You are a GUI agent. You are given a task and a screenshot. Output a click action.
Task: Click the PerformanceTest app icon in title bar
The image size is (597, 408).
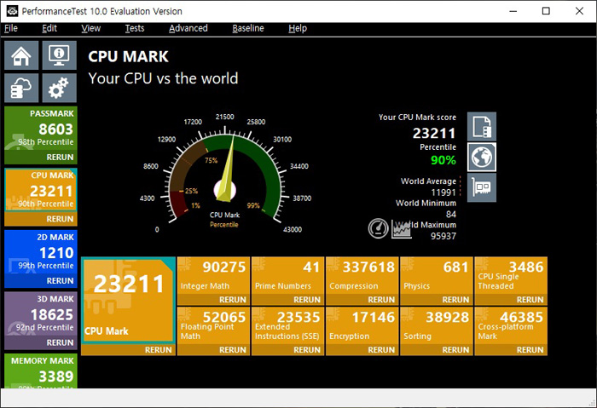pos(12,11)
